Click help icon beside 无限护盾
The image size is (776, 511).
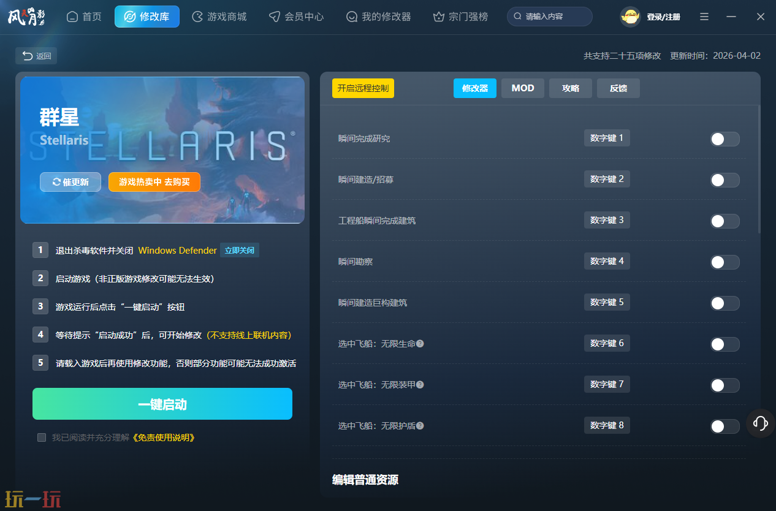(420, 426)
